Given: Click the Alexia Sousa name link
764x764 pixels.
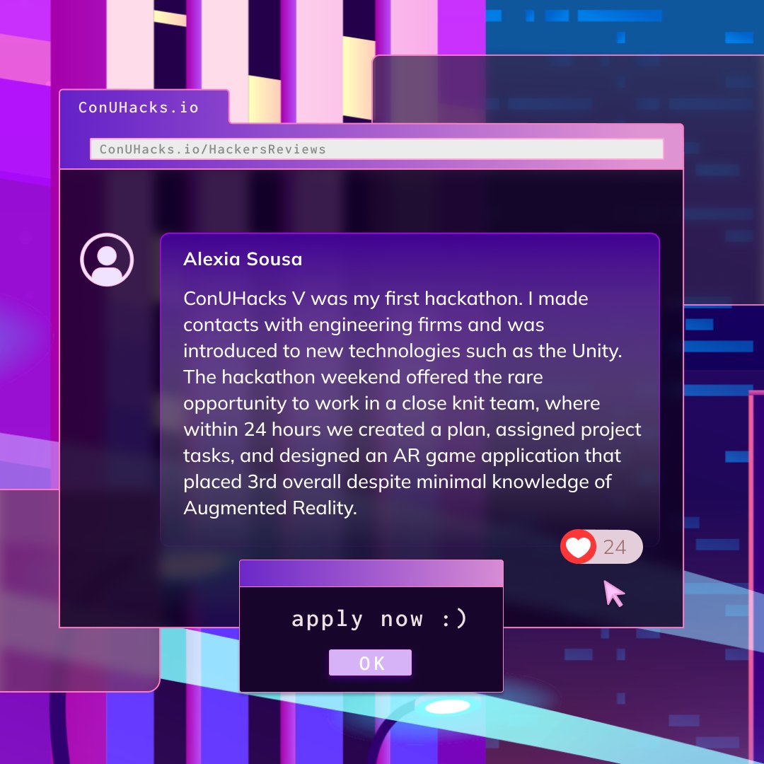Looking at the screenshot, I should tap(243, 259).
